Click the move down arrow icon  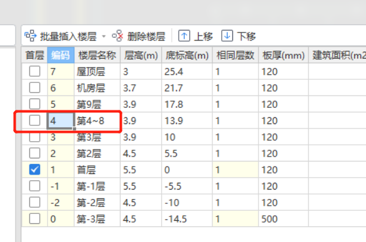pos(227,36)
